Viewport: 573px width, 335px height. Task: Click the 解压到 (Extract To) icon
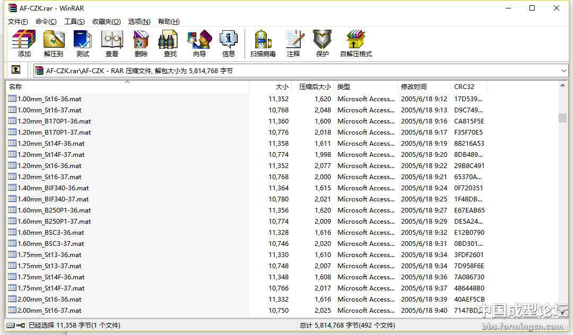[x=53, y=43]
